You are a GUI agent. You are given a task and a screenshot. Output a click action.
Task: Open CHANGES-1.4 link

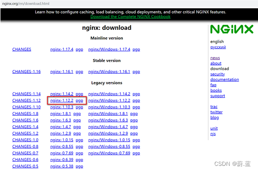click(25, 127)
